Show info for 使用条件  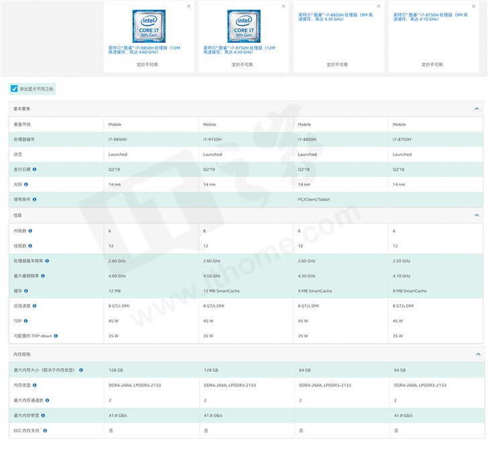[x=35, y=200]
